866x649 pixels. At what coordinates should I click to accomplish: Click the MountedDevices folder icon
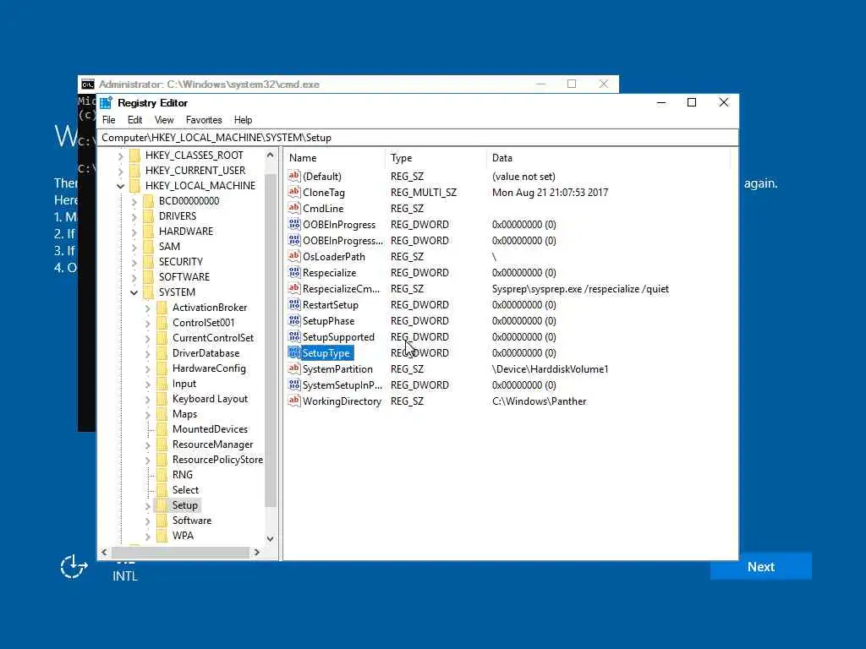click(x=162, y=428)
